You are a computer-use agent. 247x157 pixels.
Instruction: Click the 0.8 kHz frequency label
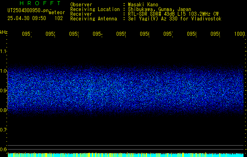tap(4, 110)
